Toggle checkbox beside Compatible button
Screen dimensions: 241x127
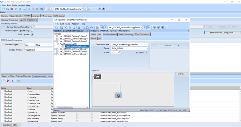[178, 45]
